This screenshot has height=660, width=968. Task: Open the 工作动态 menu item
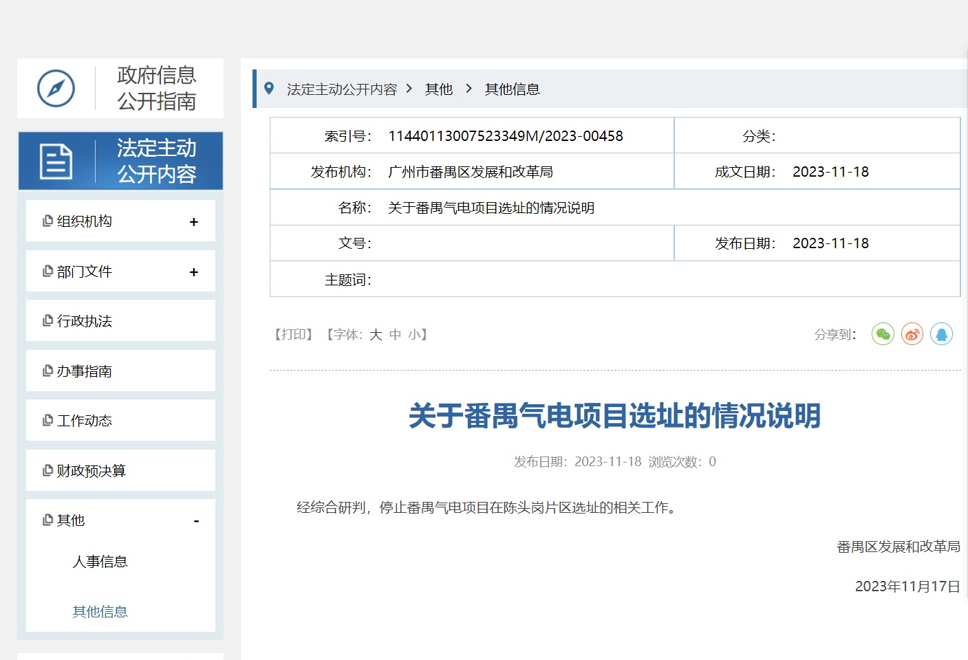click(x=84, y=421)
